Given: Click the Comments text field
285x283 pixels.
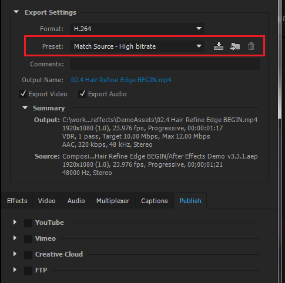Looking at the screenshot, I should pos(165,64).
